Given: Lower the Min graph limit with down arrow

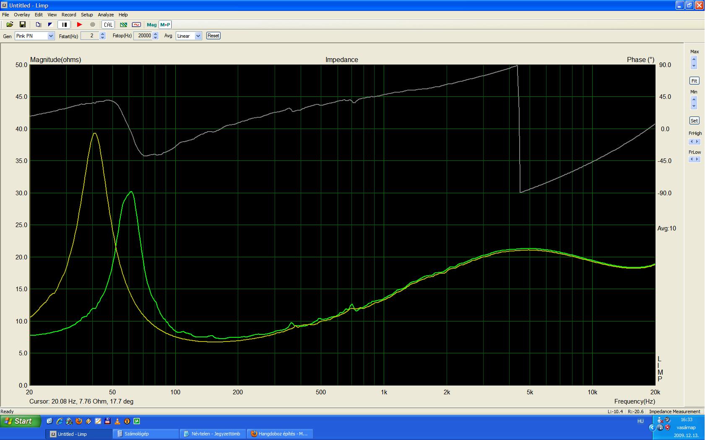Looking at the screenshot, I should click(x=694, y=106).
